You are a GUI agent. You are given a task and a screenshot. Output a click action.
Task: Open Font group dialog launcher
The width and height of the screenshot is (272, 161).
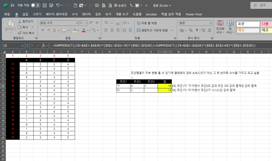tap(100, 38)
